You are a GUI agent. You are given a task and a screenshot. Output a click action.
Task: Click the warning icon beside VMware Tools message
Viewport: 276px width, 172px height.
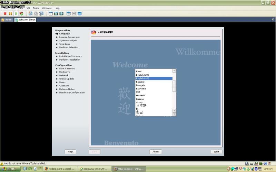pyautogui.click(x=2, y=164)
